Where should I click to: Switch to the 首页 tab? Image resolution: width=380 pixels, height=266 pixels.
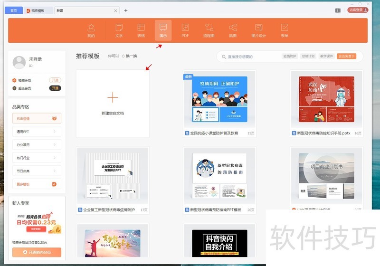click(x=14, y=10)
